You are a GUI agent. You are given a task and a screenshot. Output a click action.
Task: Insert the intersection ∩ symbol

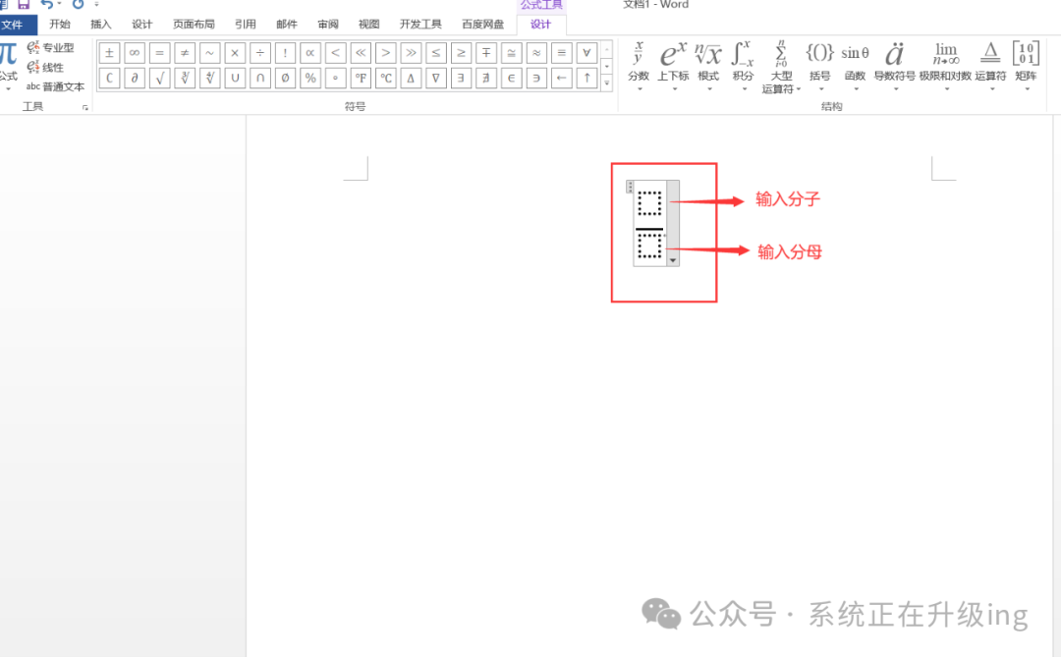pyautogui.click(x=259, y=78)
